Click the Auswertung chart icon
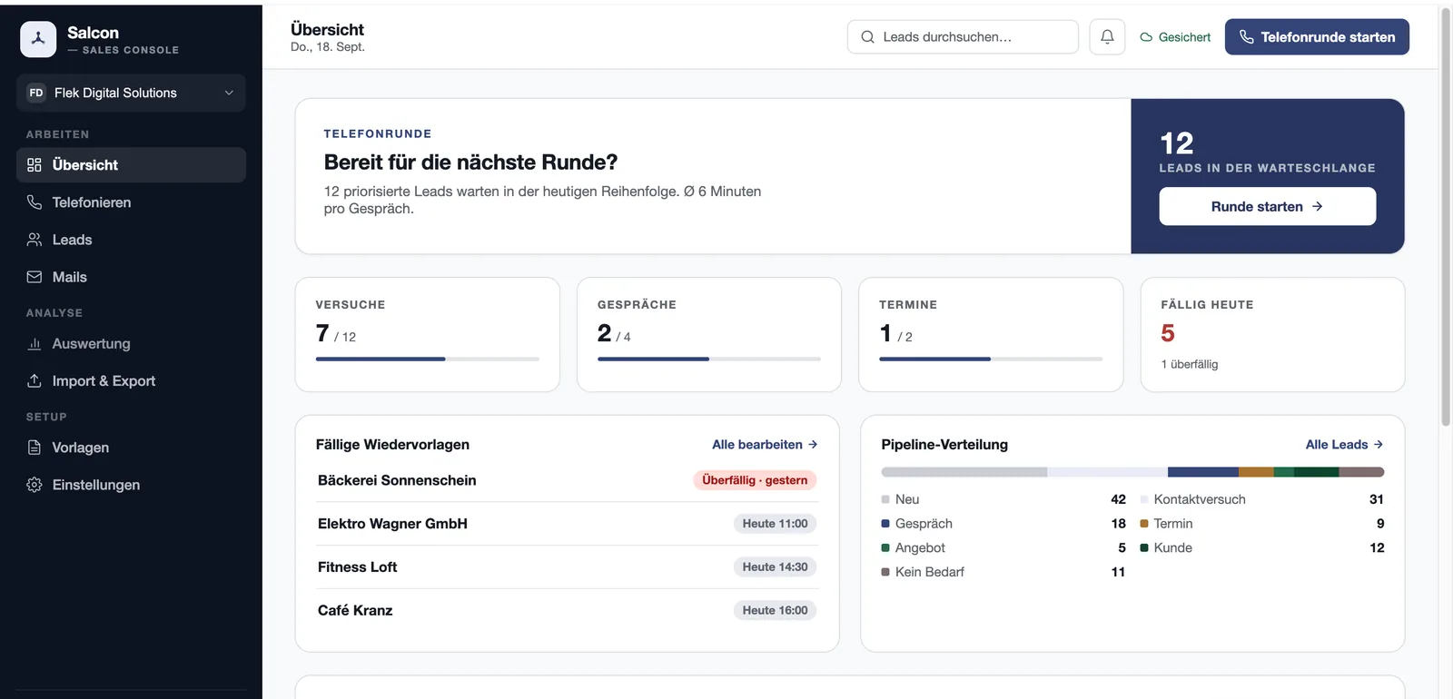 tap(35, 344)
